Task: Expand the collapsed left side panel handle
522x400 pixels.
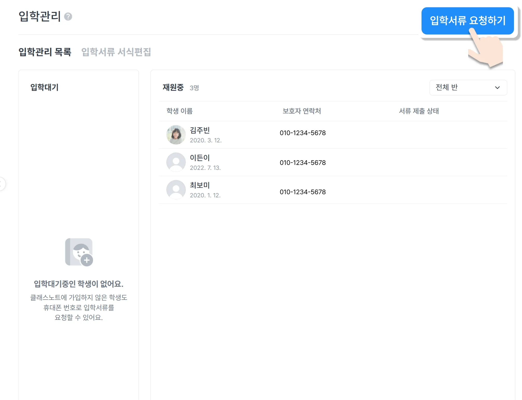Action: (2, 184)
